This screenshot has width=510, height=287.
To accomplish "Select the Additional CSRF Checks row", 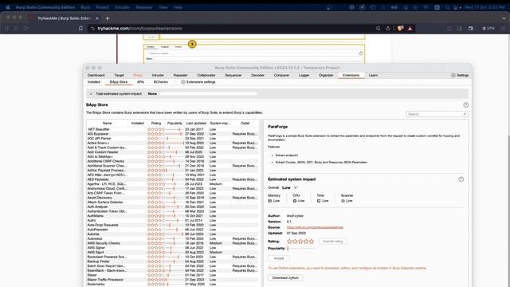I will (173, 161).
